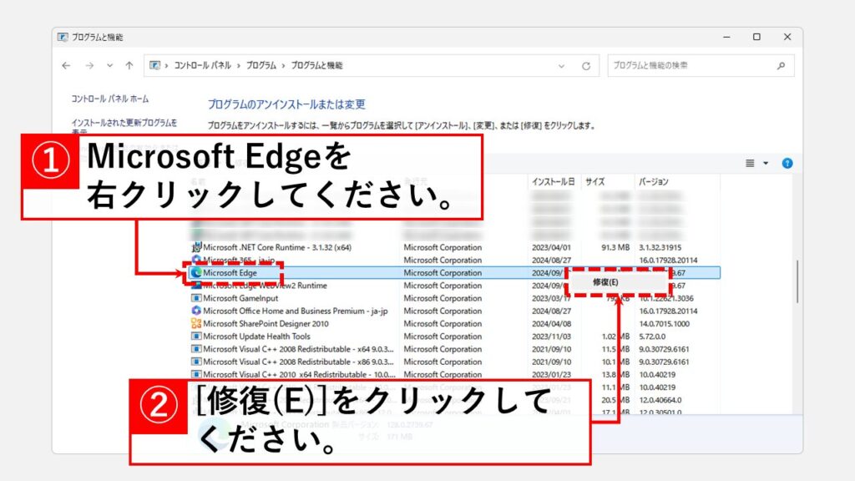855x481 pixels.
Task: Open コントロール パネル ホーム link
Action: (110, 99)
